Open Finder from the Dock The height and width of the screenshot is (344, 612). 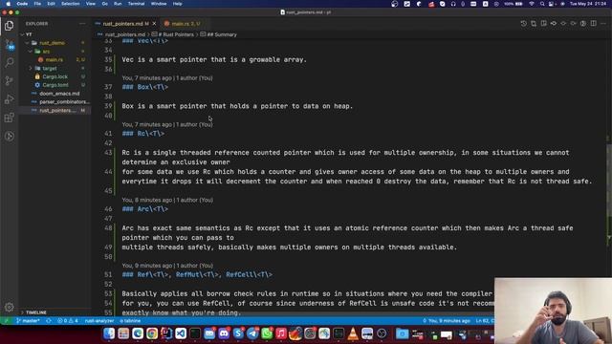coord(109,333)
